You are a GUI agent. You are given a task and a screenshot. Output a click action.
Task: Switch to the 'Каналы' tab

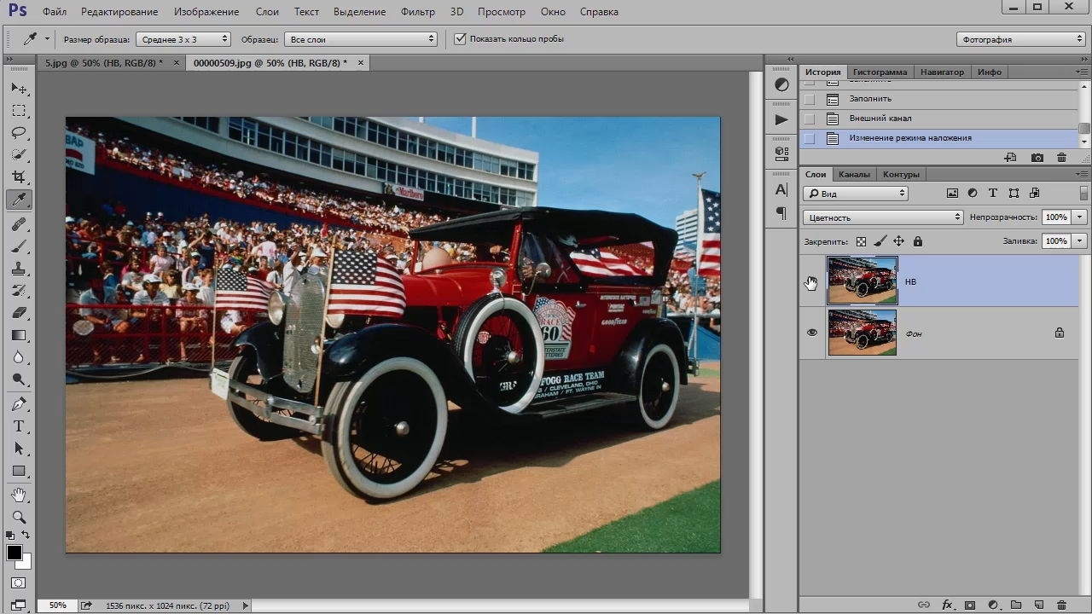pos(854,175)
